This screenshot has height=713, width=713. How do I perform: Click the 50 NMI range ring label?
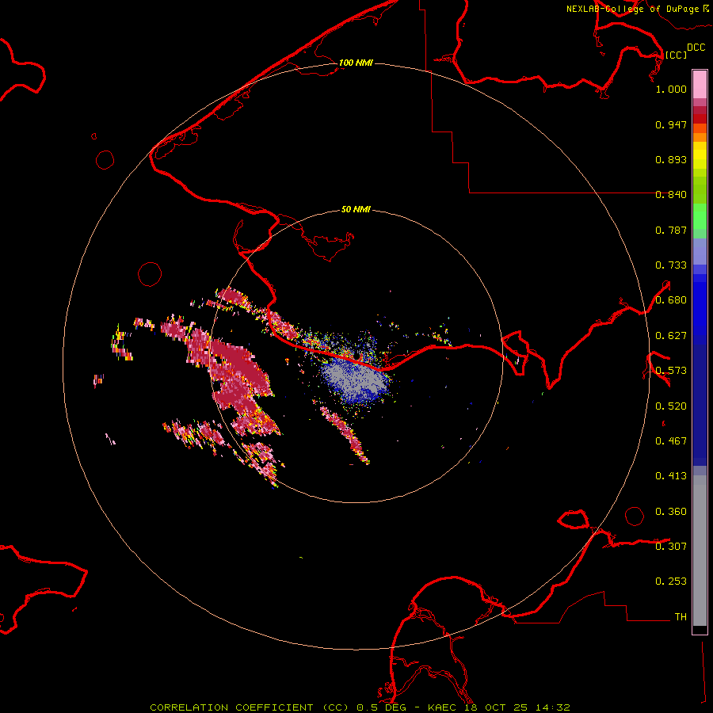pos(356,210)
